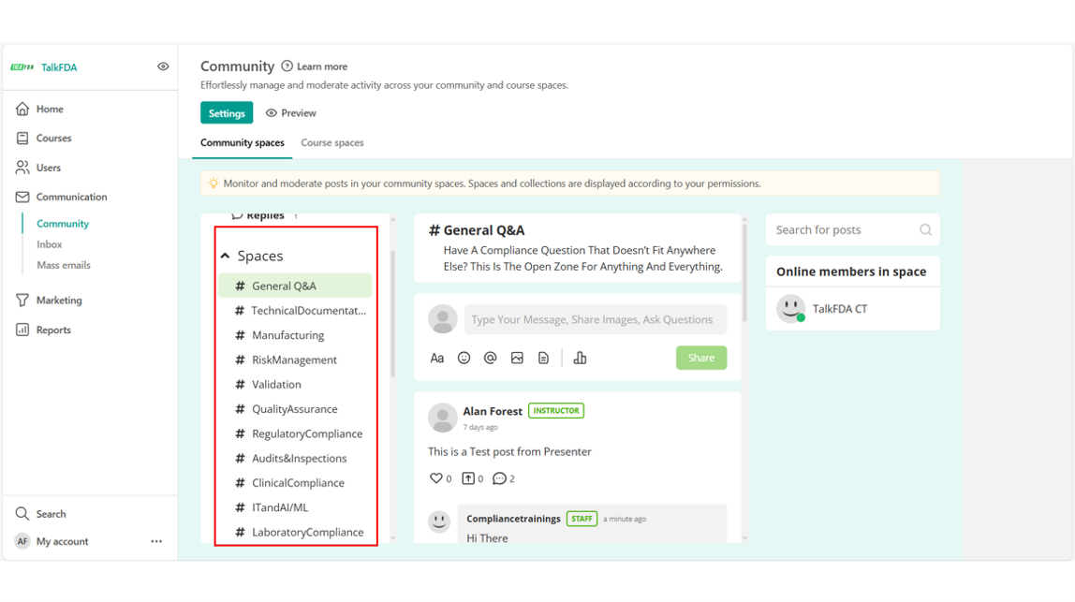The image size is (1075, 602).
Task: Select the Community spaces tab
Action: [x=242, y=143]
